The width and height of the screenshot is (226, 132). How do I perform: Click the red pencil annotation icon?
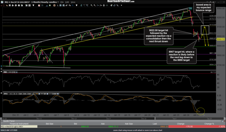pyautogui.click(x=39, y=5)
